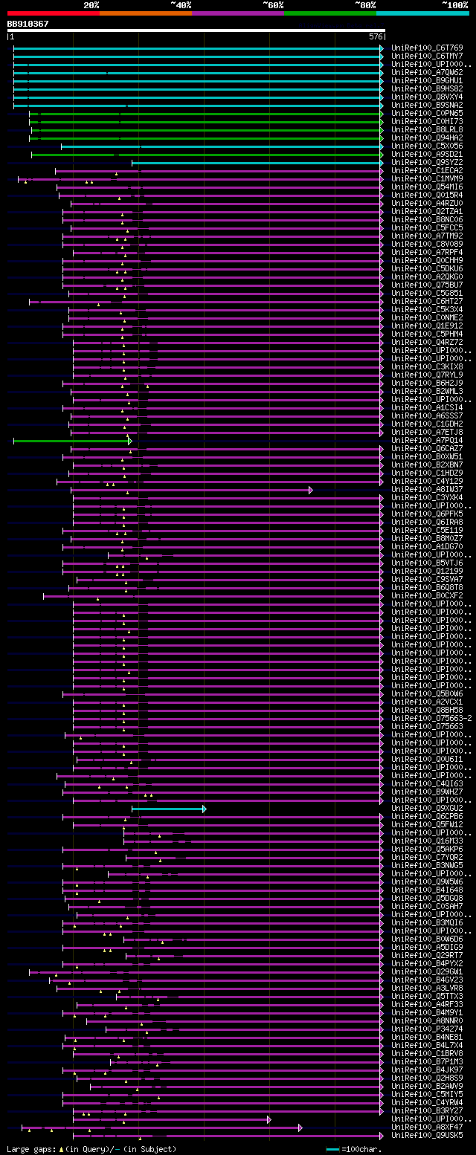This screenshot has height=1155, width=476.
Task: Click short cyan alignment bar for UniRef100_Q9XGU2
Action: tap(169, 809)
